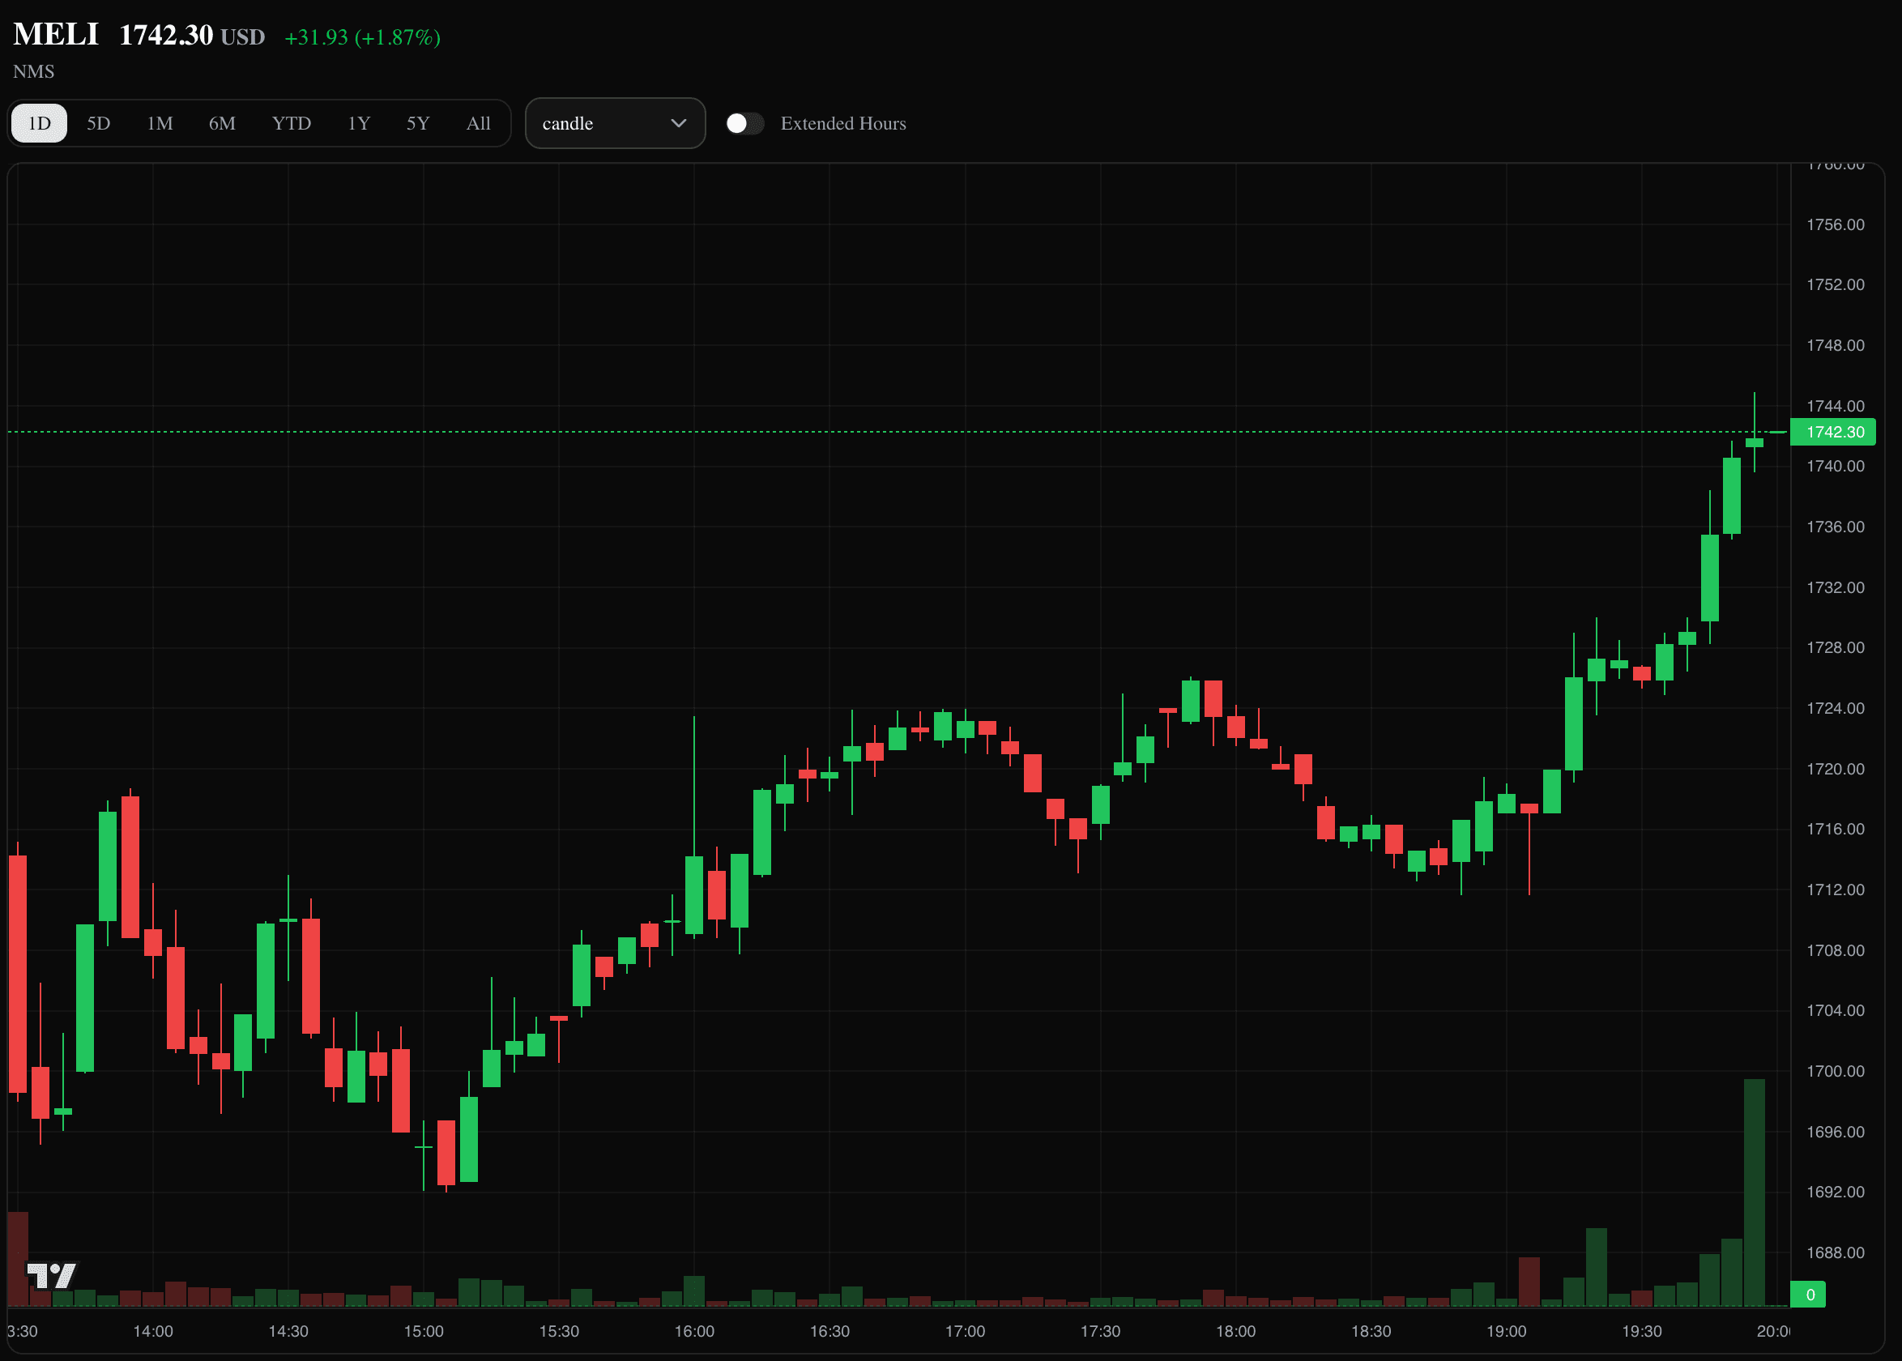
Task: Click the 1704.00 price axis label
Action: pos(1836,1011)
